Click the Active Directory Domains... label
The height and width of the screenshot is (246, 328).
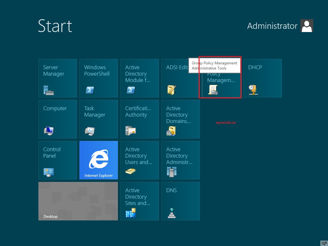click(178, 115)
